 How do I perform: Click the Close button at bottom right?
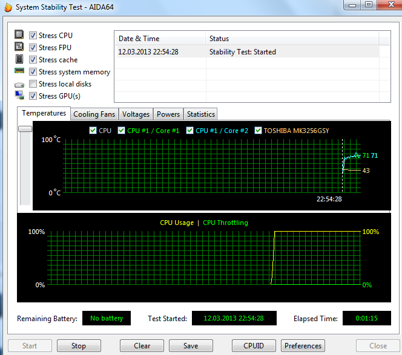pos(378,346)
